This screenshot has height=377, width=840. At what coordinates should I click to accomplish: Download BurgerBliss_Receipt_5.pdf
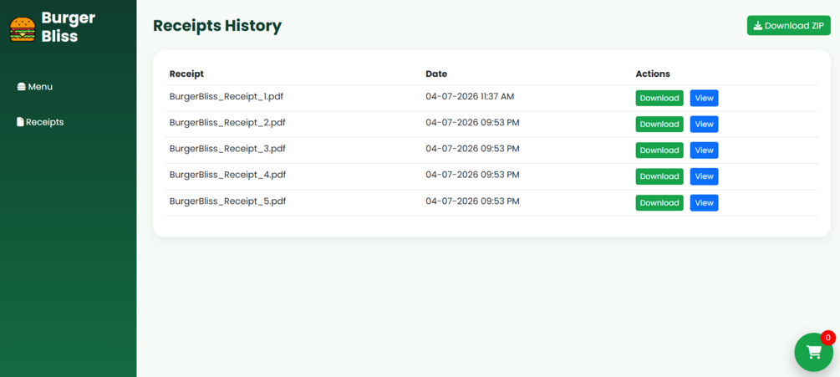659,203
